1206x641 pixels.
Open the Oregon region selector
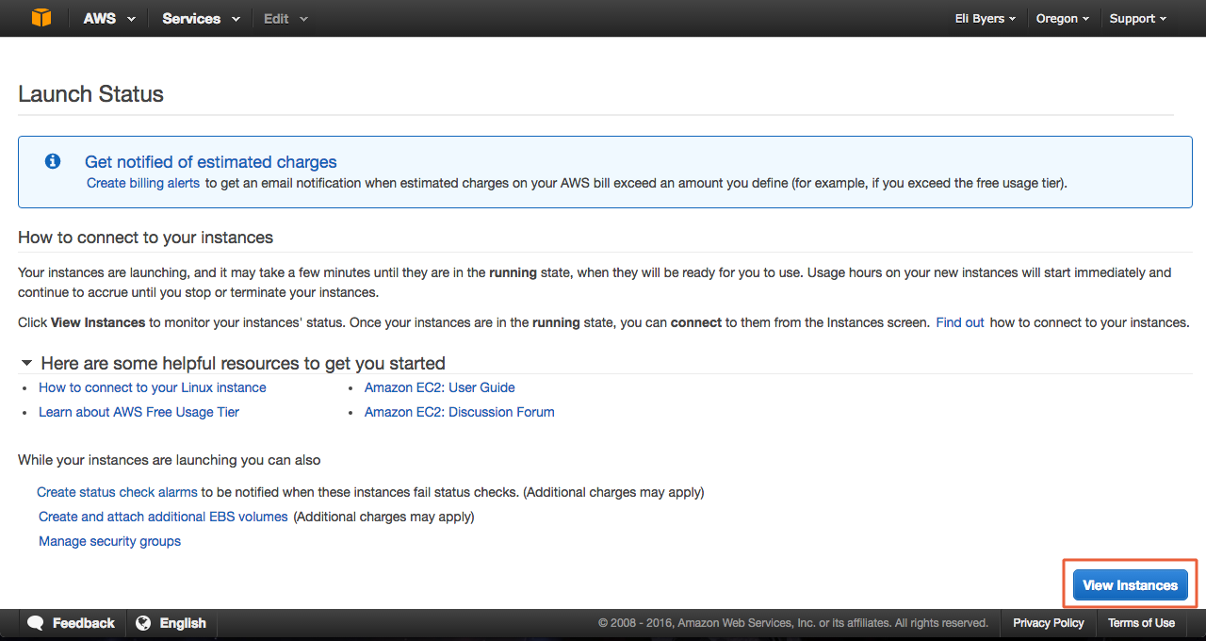1063,19
